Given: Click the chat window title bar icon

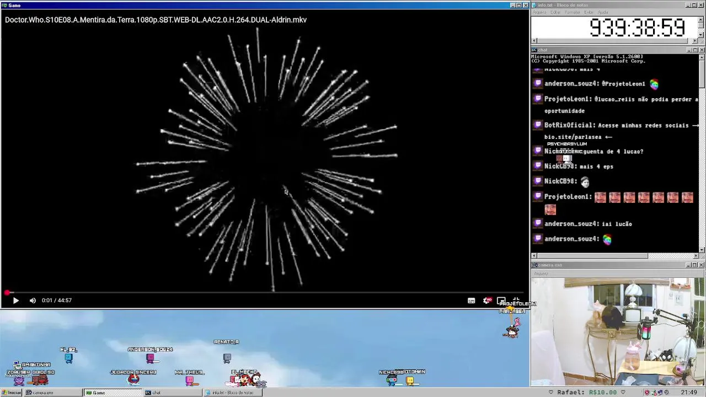Looking at the screenshot, I should [534, 50].
